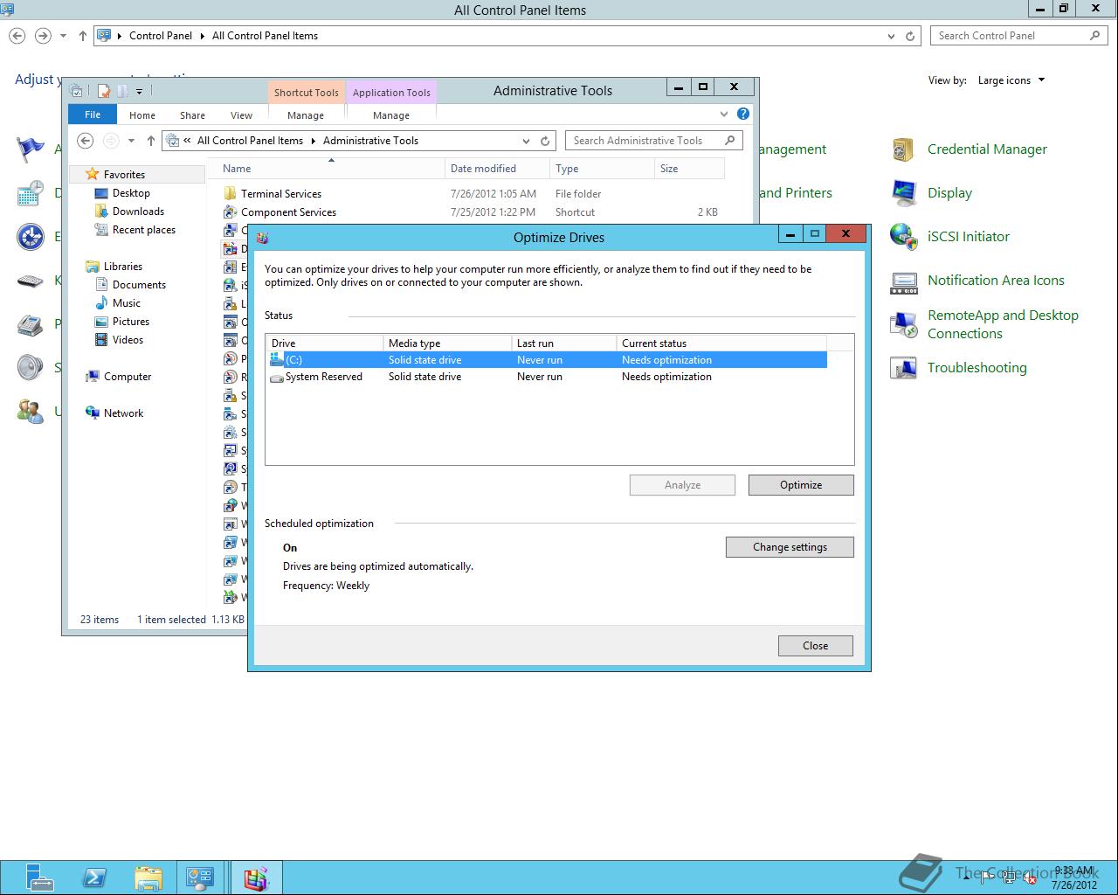
Task: Sort by Date modified column header
Action: (497, 169)
